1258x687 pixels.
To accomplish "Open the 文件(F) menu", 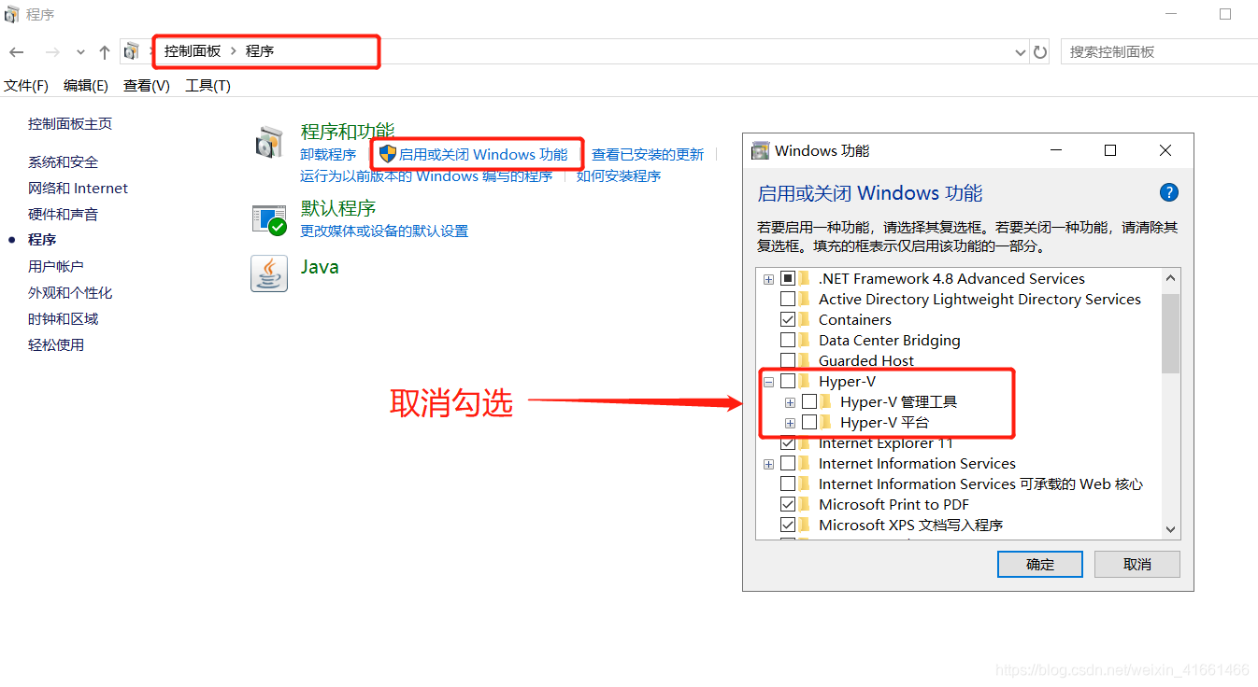I will (x=26, y=86).
